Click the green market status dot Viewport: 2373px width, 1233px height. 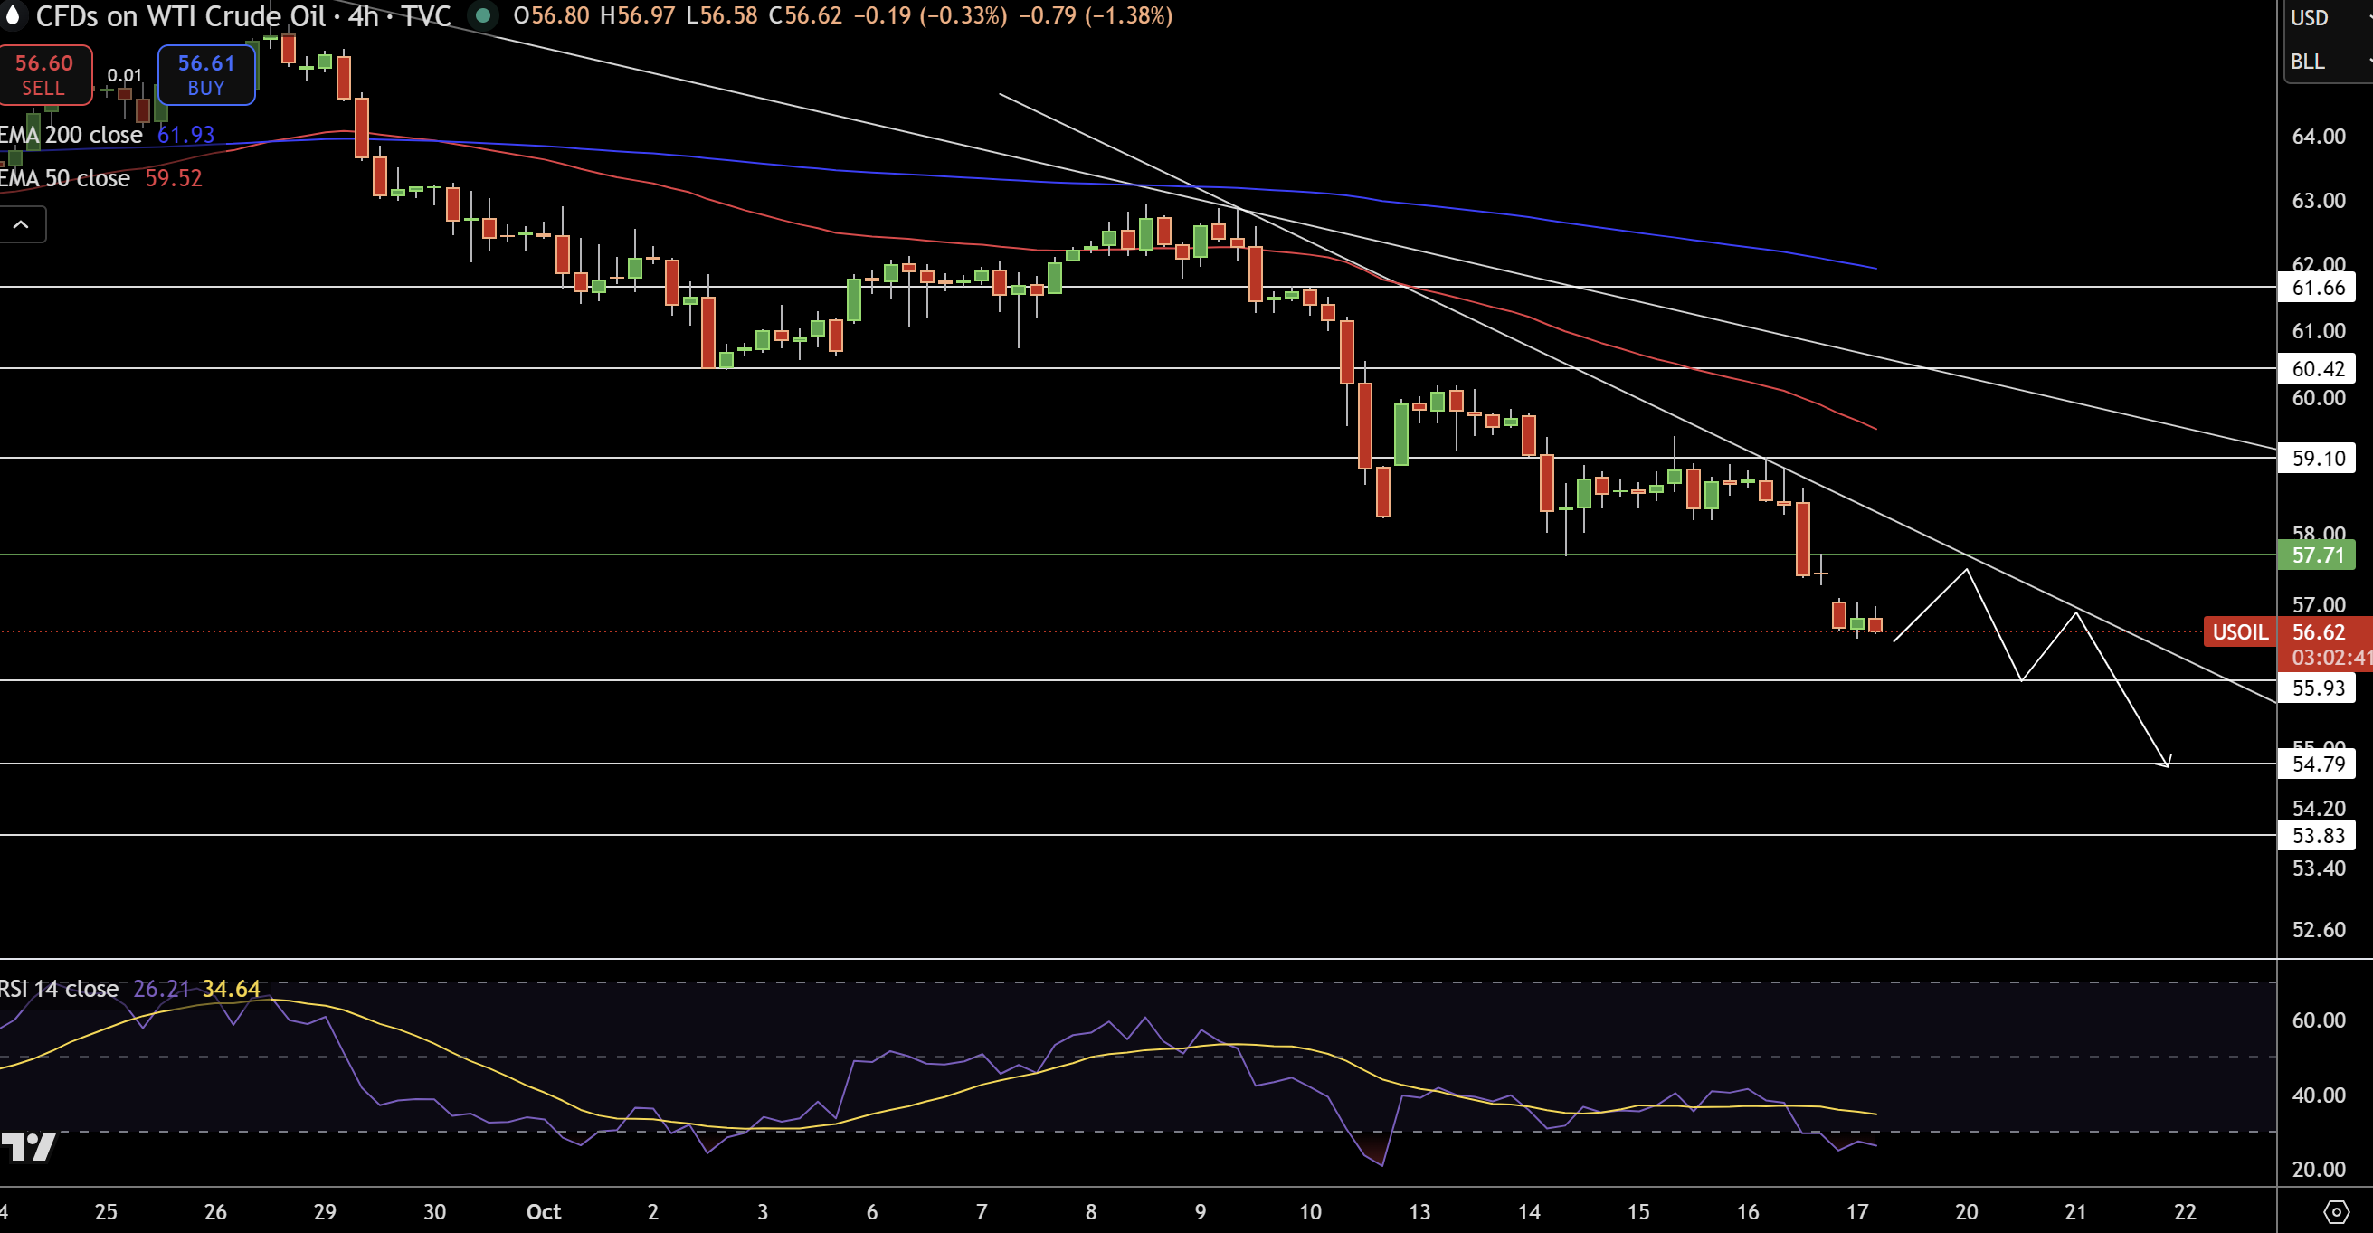click(x=483, y=15)
